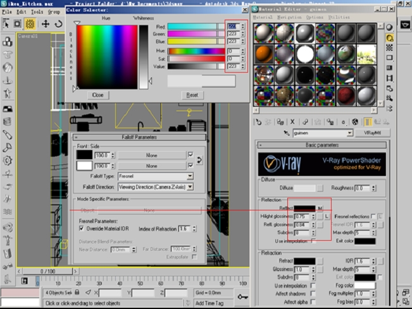
Task: Open the Utilities menu in Material Editor
Action: (339, 17)
